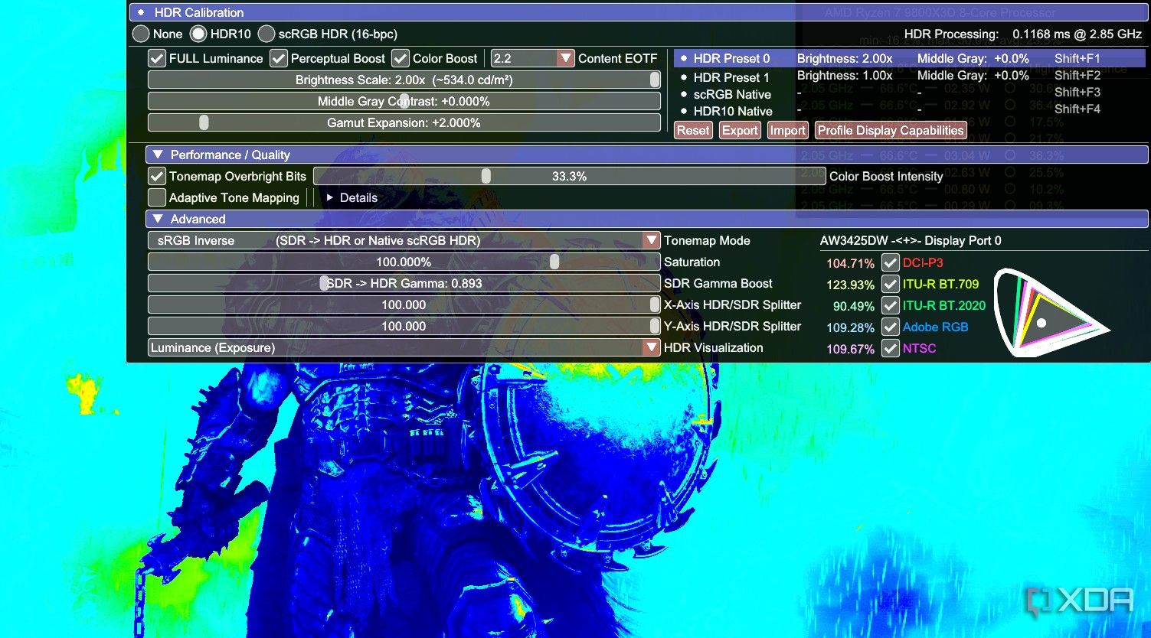1151x638 pixels.
Task: Toggle the Perceptual Boost checkbox
Action: coord(279,58)
